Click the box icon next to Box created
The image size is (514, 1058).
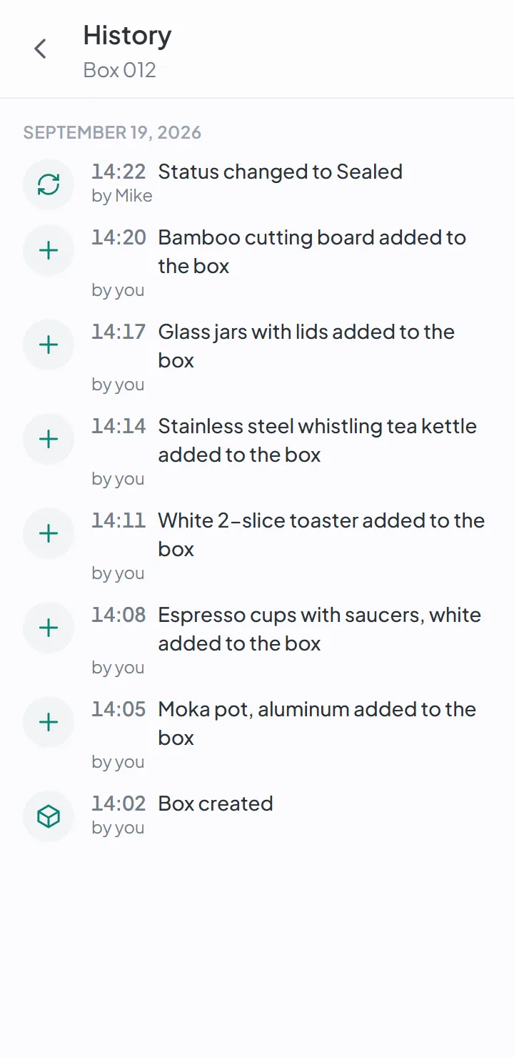click(x=49, y=816)
